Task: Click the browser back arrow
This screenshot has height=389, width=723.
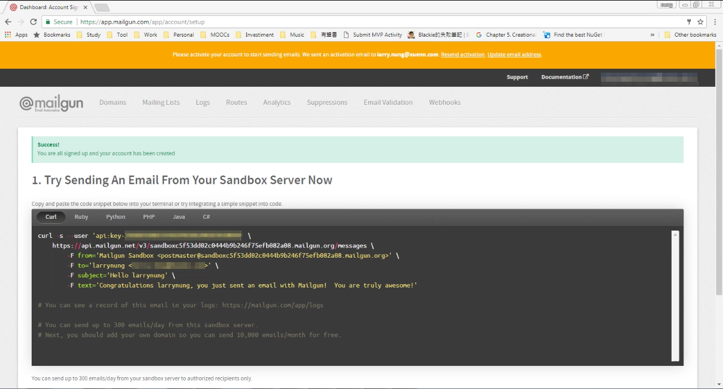Action: pyautogui.click(x=8, y=22)
